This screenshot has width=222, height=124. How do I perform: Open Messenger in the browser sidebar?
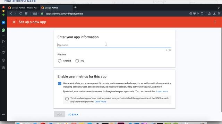(x=3, y=22)
